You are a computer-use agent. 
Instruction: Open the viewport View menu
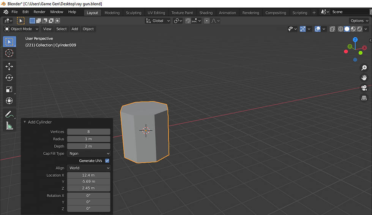[47, 29]
